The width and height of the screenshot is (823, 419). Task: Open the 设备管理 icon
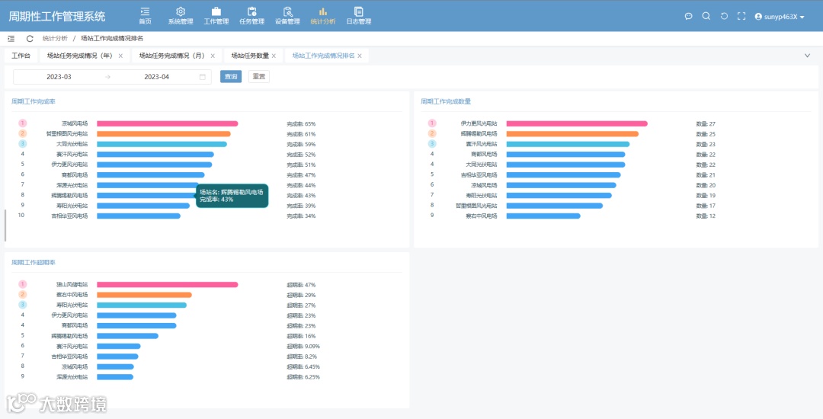287,11
